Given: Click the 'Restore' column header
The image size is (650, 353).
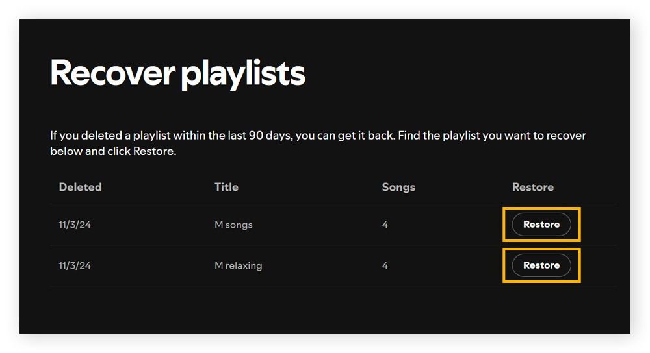Looking at the screenshot, I should coord(533,187).
